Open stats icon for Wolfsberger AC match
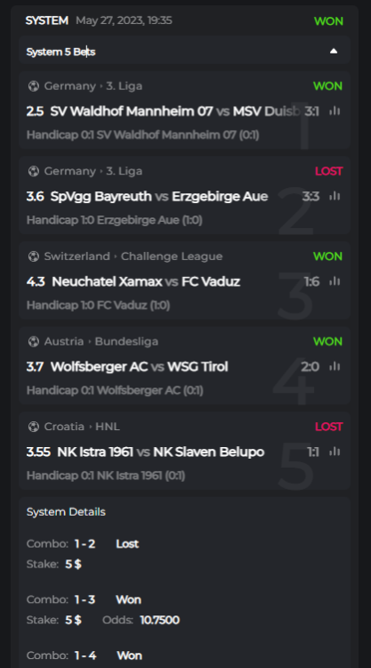This screenshot has height=668, width=371. [x=335, y=366]
